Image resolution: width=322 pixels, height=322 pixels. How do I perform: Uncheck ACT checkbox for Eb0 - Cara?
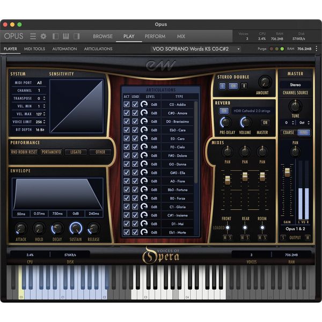(x=127, y=130)
